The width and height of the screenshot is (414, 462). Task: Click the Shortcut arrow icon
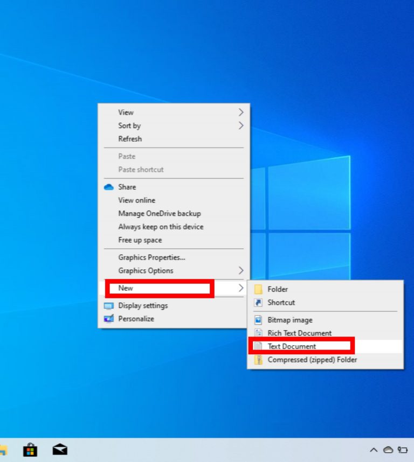[x=258, y=303]
